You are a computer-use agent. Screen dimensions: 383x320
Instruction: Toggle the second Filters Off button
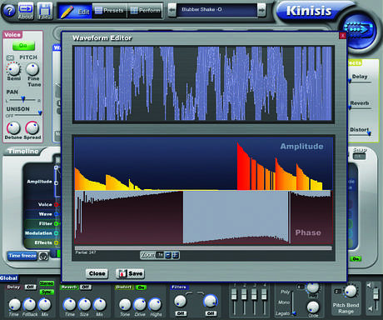211,313
